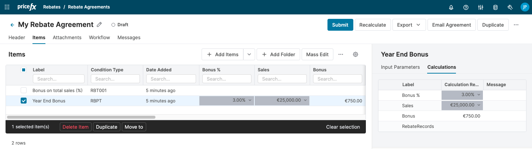
Task: Open the help question mark icon
Action: point(466,7)
